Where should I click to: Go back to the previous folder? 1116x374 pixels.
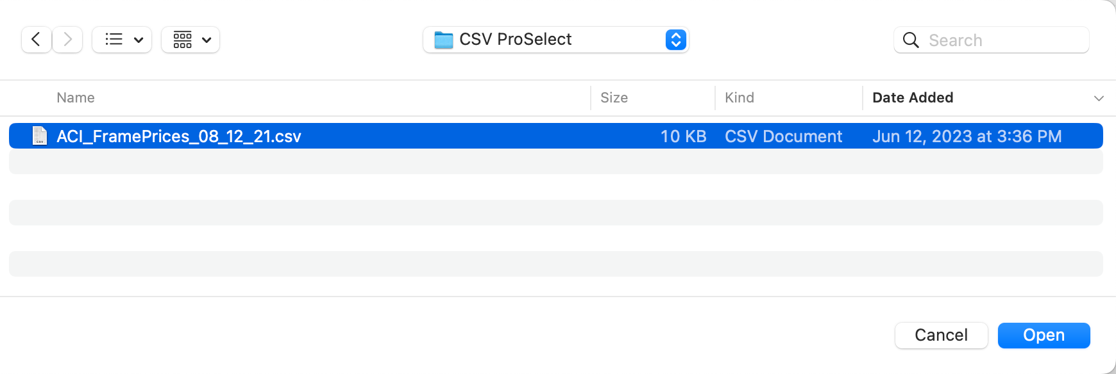point(37,40)
